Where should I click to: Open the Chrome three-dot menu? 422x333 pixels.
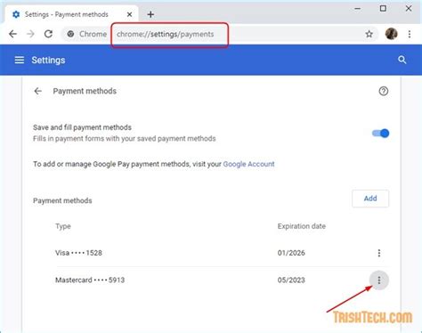pos(410,34)
